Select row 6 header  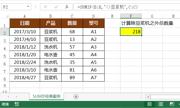5,62
